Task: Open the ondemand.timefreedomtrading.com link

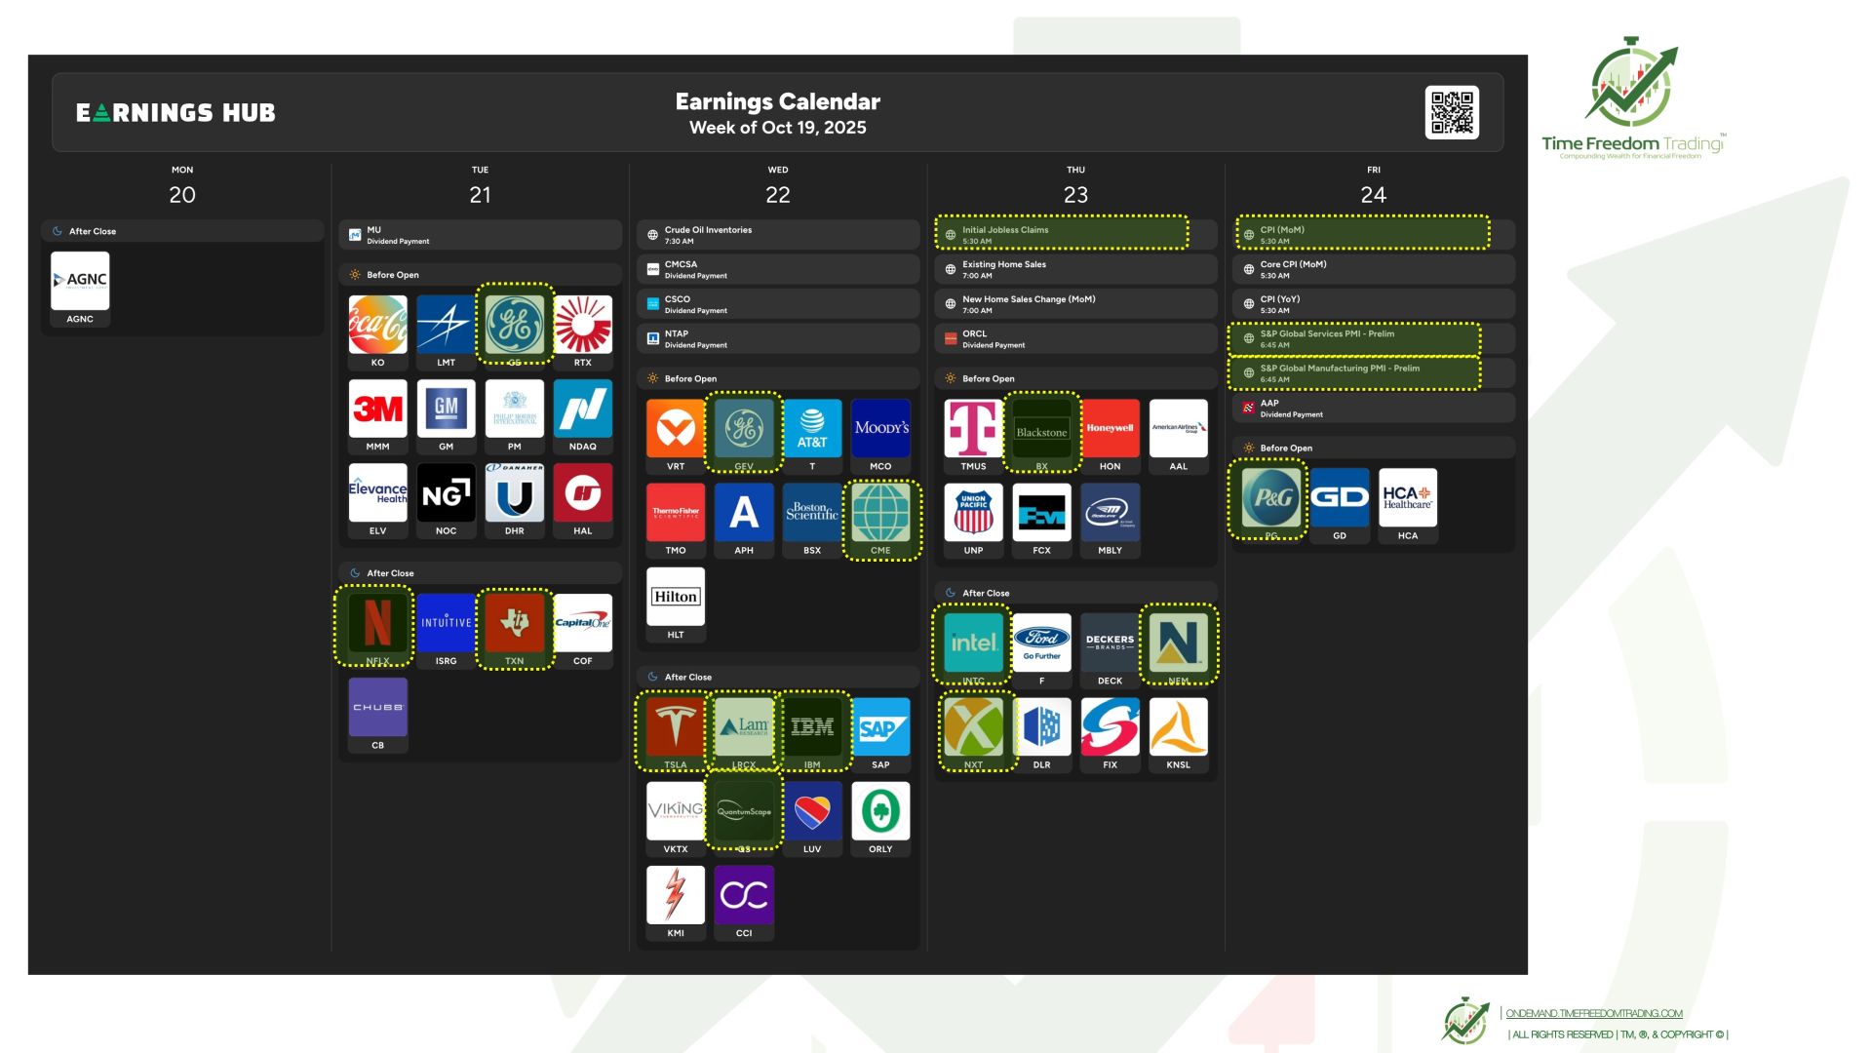Action: [x=1594, y=1013]
